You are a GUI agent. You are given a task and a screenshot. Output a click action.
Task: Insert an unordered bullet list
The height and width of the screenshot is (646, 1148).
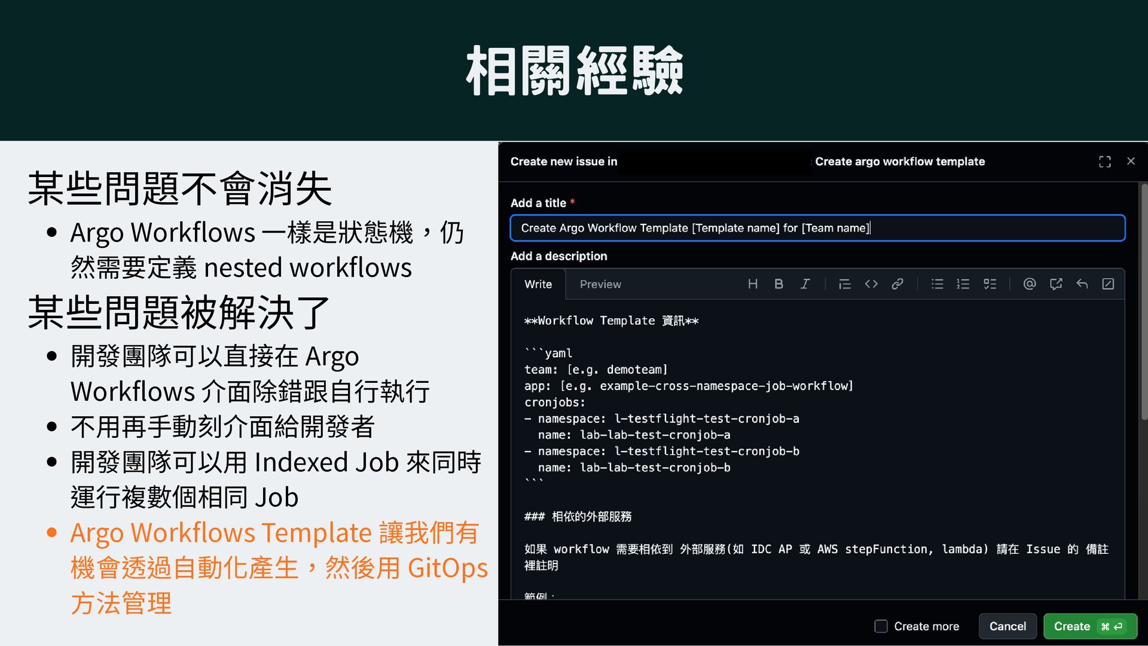937,284
